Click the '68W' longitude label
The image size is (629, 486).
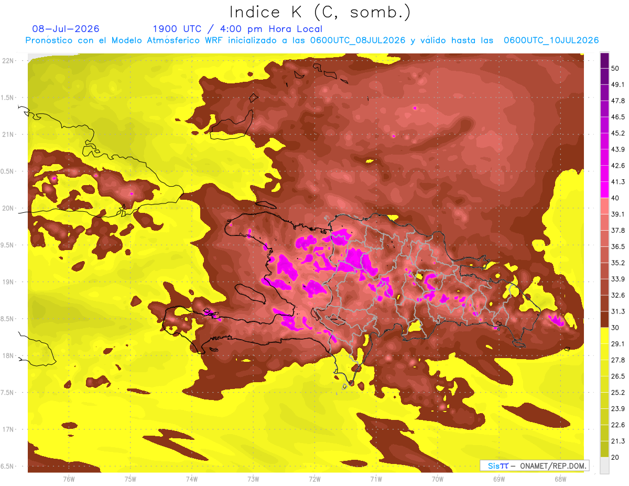(560, 479)
